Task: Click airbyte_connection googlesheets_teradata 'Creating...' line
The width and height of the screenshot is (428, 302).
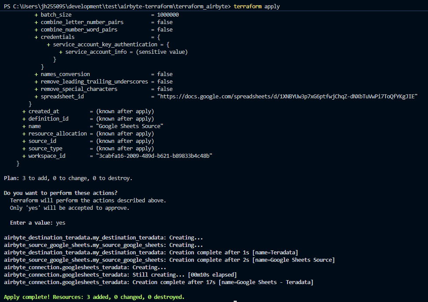Action: click(x=85, y=267)
